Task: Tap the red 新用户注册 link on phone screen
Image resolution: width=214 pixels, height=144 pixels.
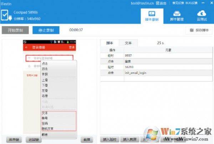Action: pyautogui.click(x=32, y=76)
